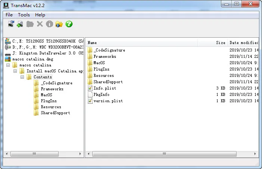This screenshot has width=262, height=169.
Task: Select Resources in the tree pane
Action: pos(51,107)
